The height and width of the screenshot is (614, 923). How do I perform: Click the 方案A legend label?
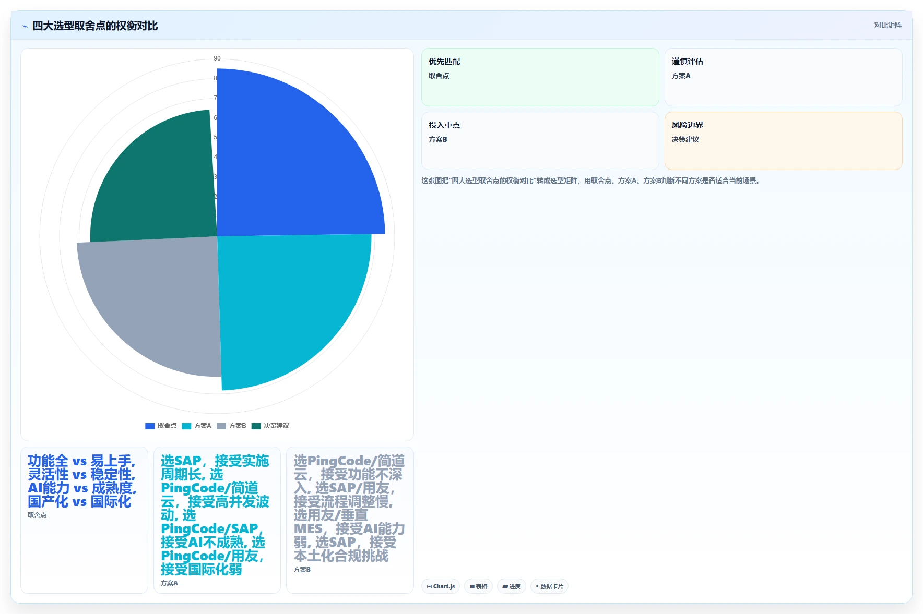[x=203, y=426]
